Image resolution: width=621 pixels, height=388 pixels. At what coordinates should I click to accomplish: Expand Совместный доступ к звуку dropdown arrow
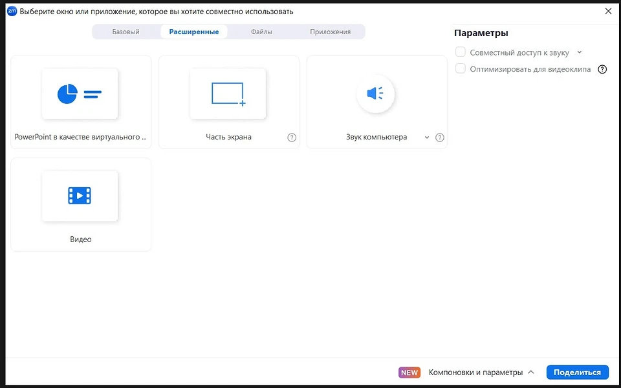580,52
